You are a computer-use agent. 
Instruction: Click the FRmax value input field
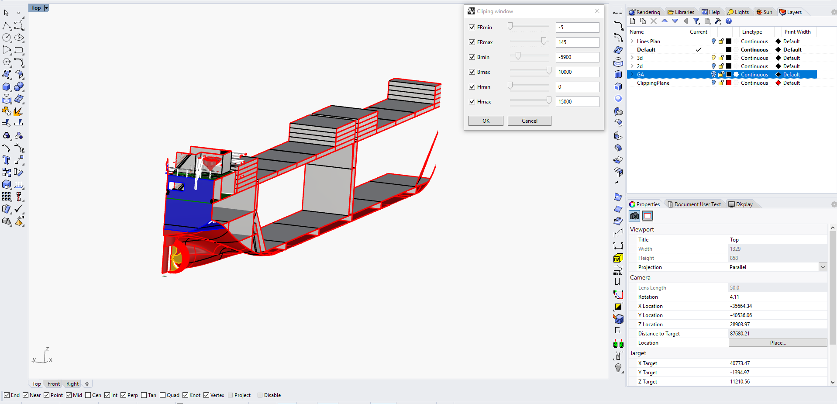click(x=577, y=42)
